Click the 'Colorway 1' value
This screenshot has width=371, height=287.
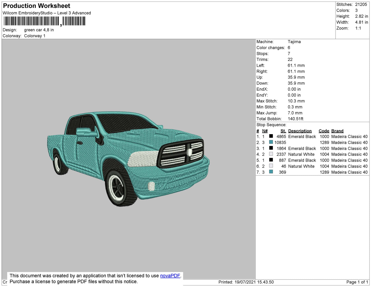click(x=35, y=36)
